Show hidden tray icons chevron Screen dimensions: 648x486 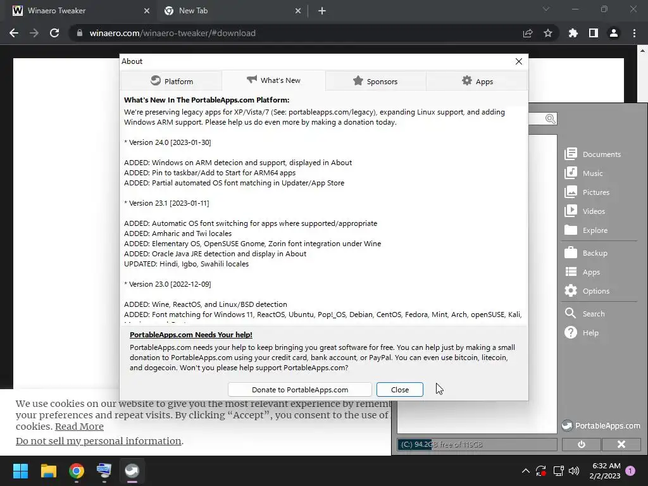point(526,471)
